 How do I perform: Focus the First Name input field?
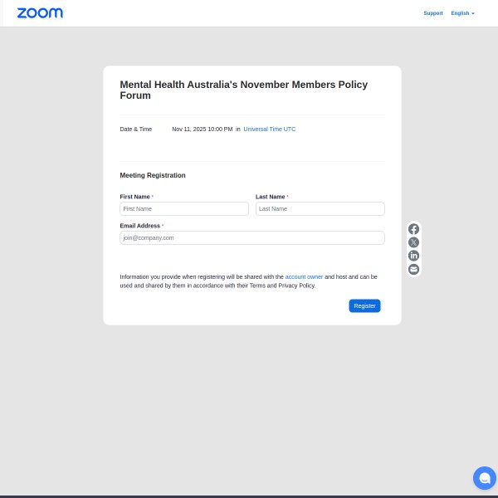tap(184, 209)
